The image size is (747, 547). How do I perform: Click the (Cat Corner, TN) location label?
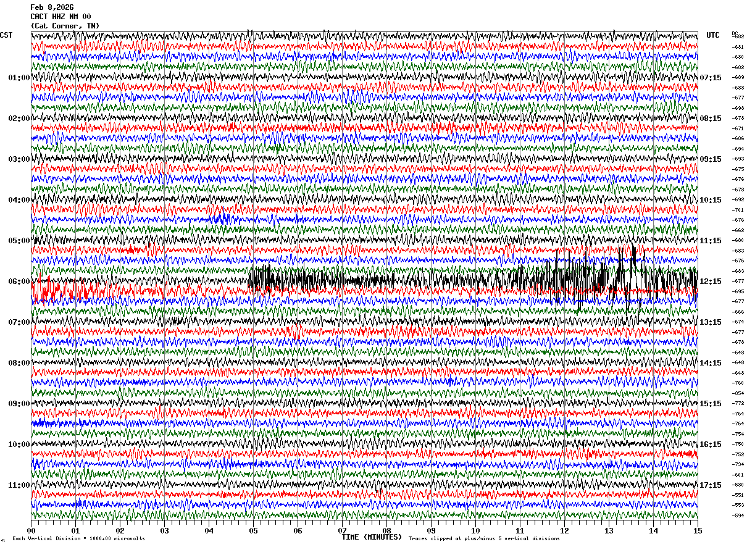pyautogui.click(x=65, y=26)
